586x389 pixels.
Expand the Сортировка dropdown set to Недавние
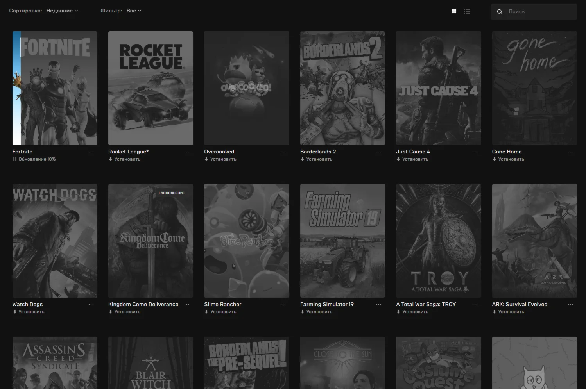point(62,11)
